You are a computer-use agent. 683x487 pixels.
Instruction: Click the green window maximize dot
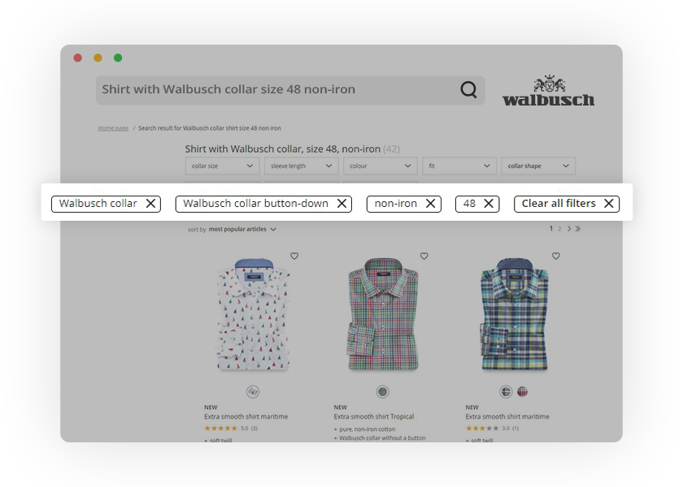coord(118,58)
